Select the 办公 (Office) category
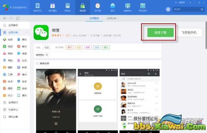Viewport: 207px width, 133px height. click(8, 96)
